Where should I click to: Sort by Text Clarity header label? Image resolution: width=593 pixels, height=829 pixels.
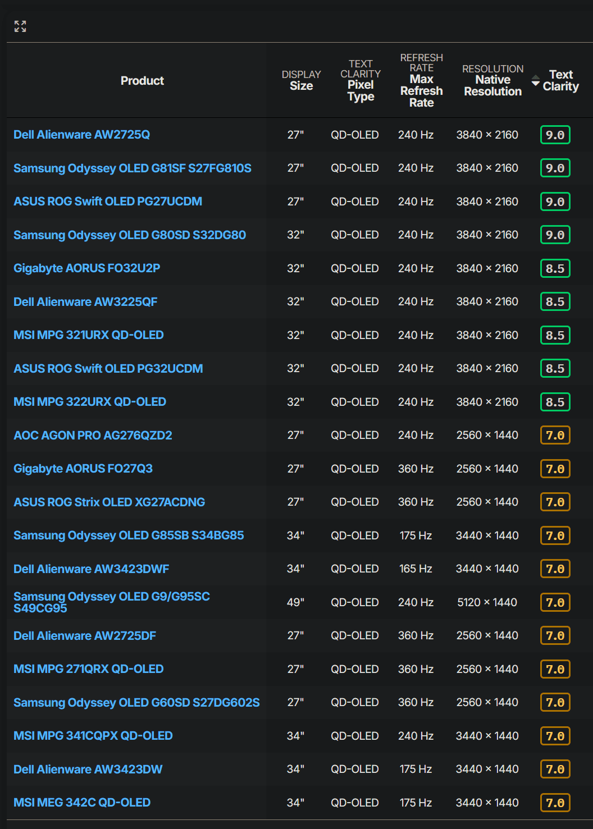[561, 80]
